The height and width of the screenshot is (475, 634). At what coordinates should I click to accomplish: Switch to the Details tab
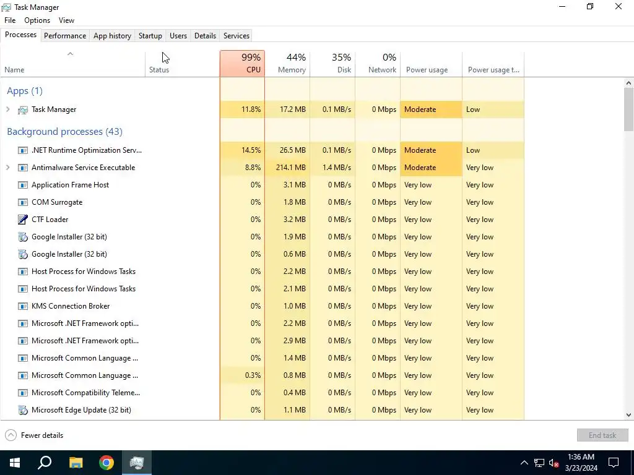(x=205, y=35)
